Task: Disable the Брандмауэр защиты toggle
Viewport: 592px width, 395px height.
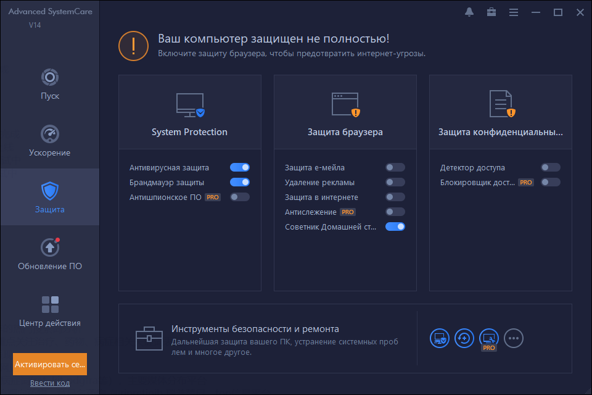Action: coord(240,182)
